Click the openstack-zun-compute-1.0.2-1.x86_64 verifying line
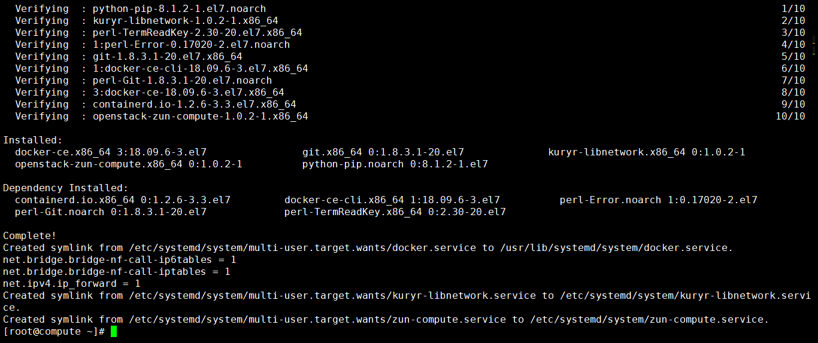Image resolution: width=818 pixels, height=343 pixels. click(162, 117)
